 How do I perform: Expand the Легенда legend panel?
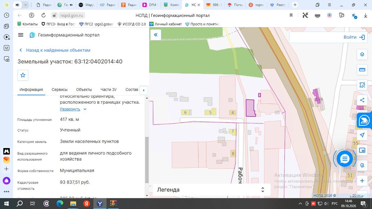click(x=212, y=190)
